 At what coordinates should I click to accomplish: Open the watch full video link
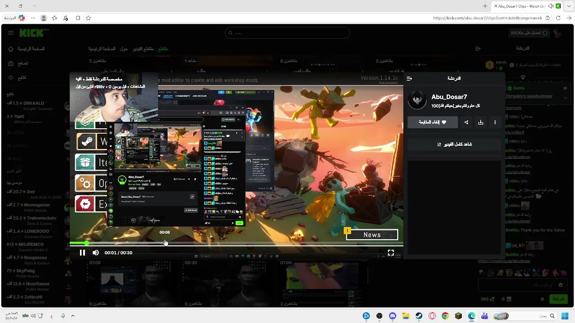[x=455, y=144]
